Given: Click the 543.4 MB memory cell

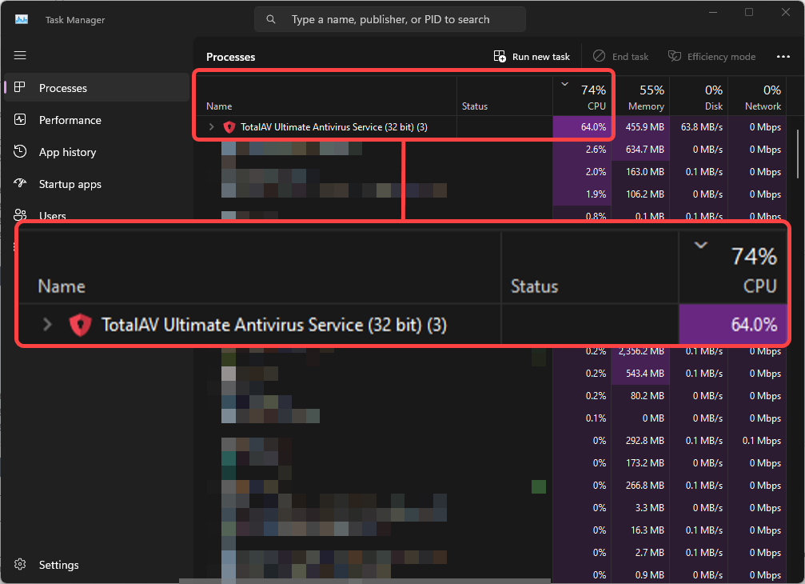Looking at the screenshot, I should pos(640,374).
